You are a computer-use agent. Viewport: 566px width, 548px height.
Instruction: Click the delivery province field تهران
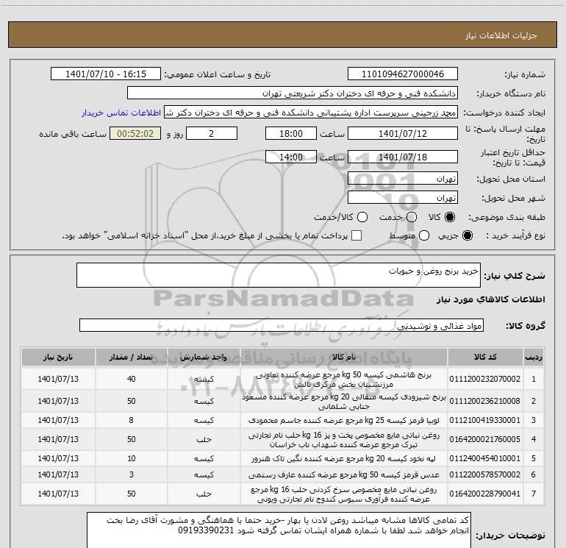point(403,179)
